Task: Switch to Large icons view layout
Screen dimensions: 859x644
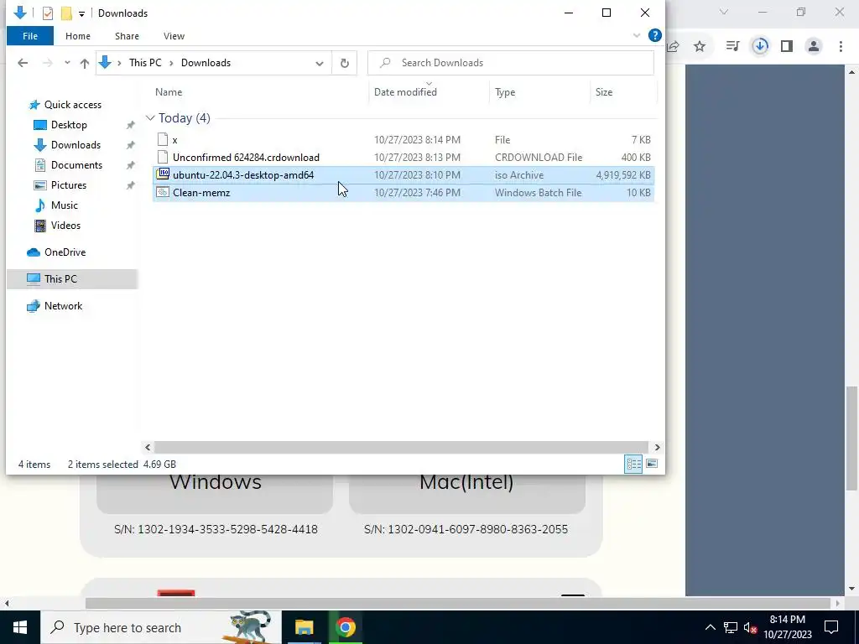Action: pos(651,465)
